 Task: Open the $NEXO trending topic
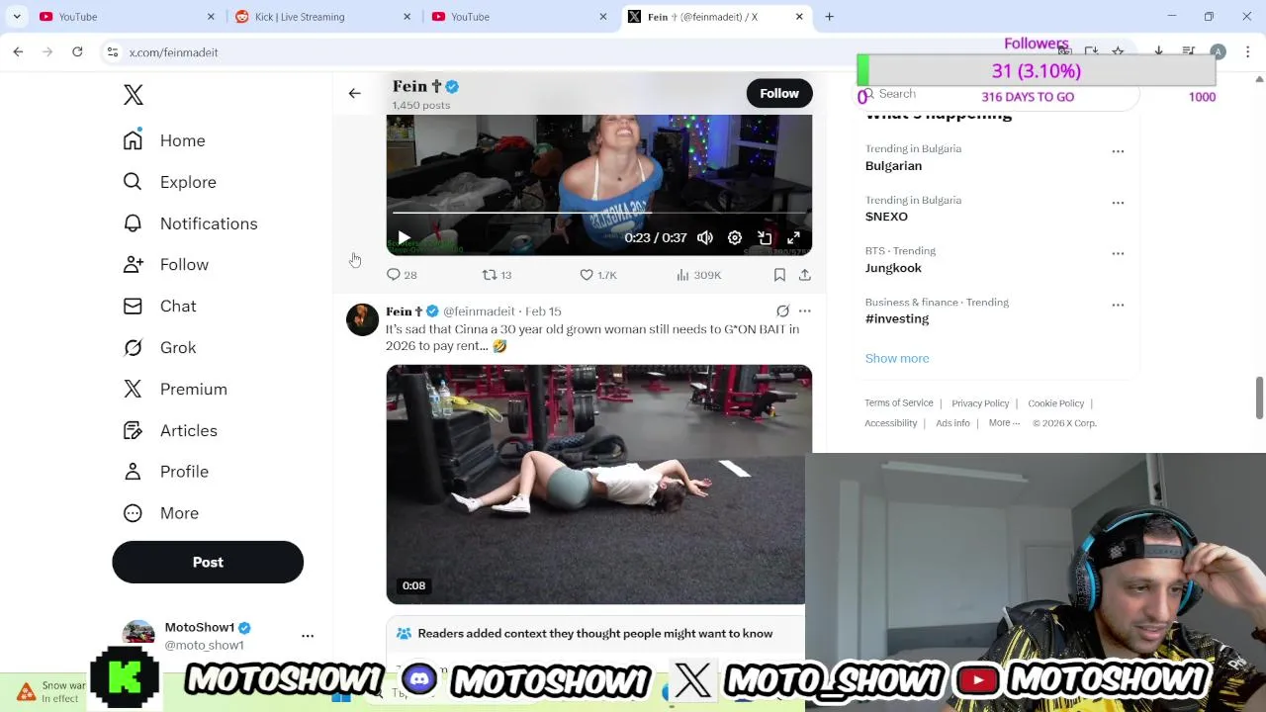pos(886,217)
